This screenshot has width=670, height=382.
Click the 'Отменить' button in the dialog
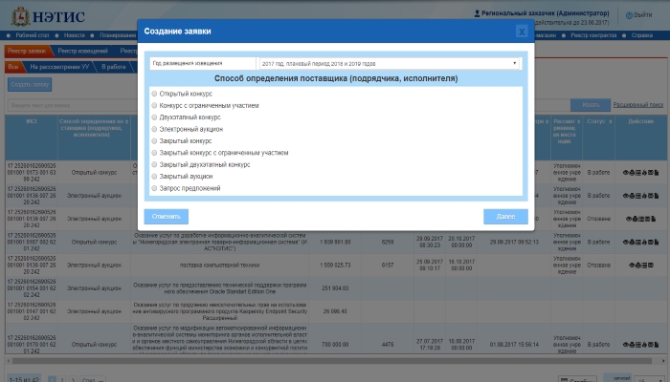point(167,217)
